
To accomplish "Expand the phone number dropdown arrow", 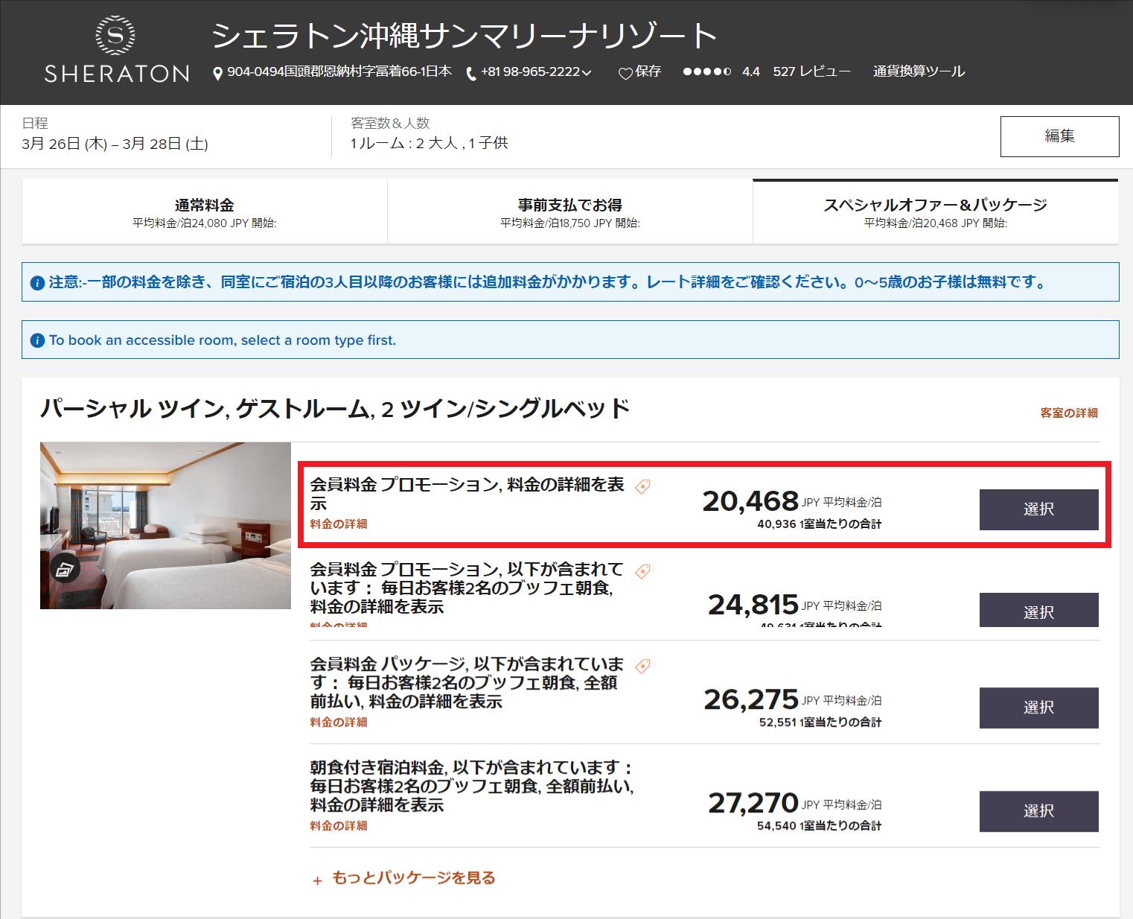I will (587, 73).
